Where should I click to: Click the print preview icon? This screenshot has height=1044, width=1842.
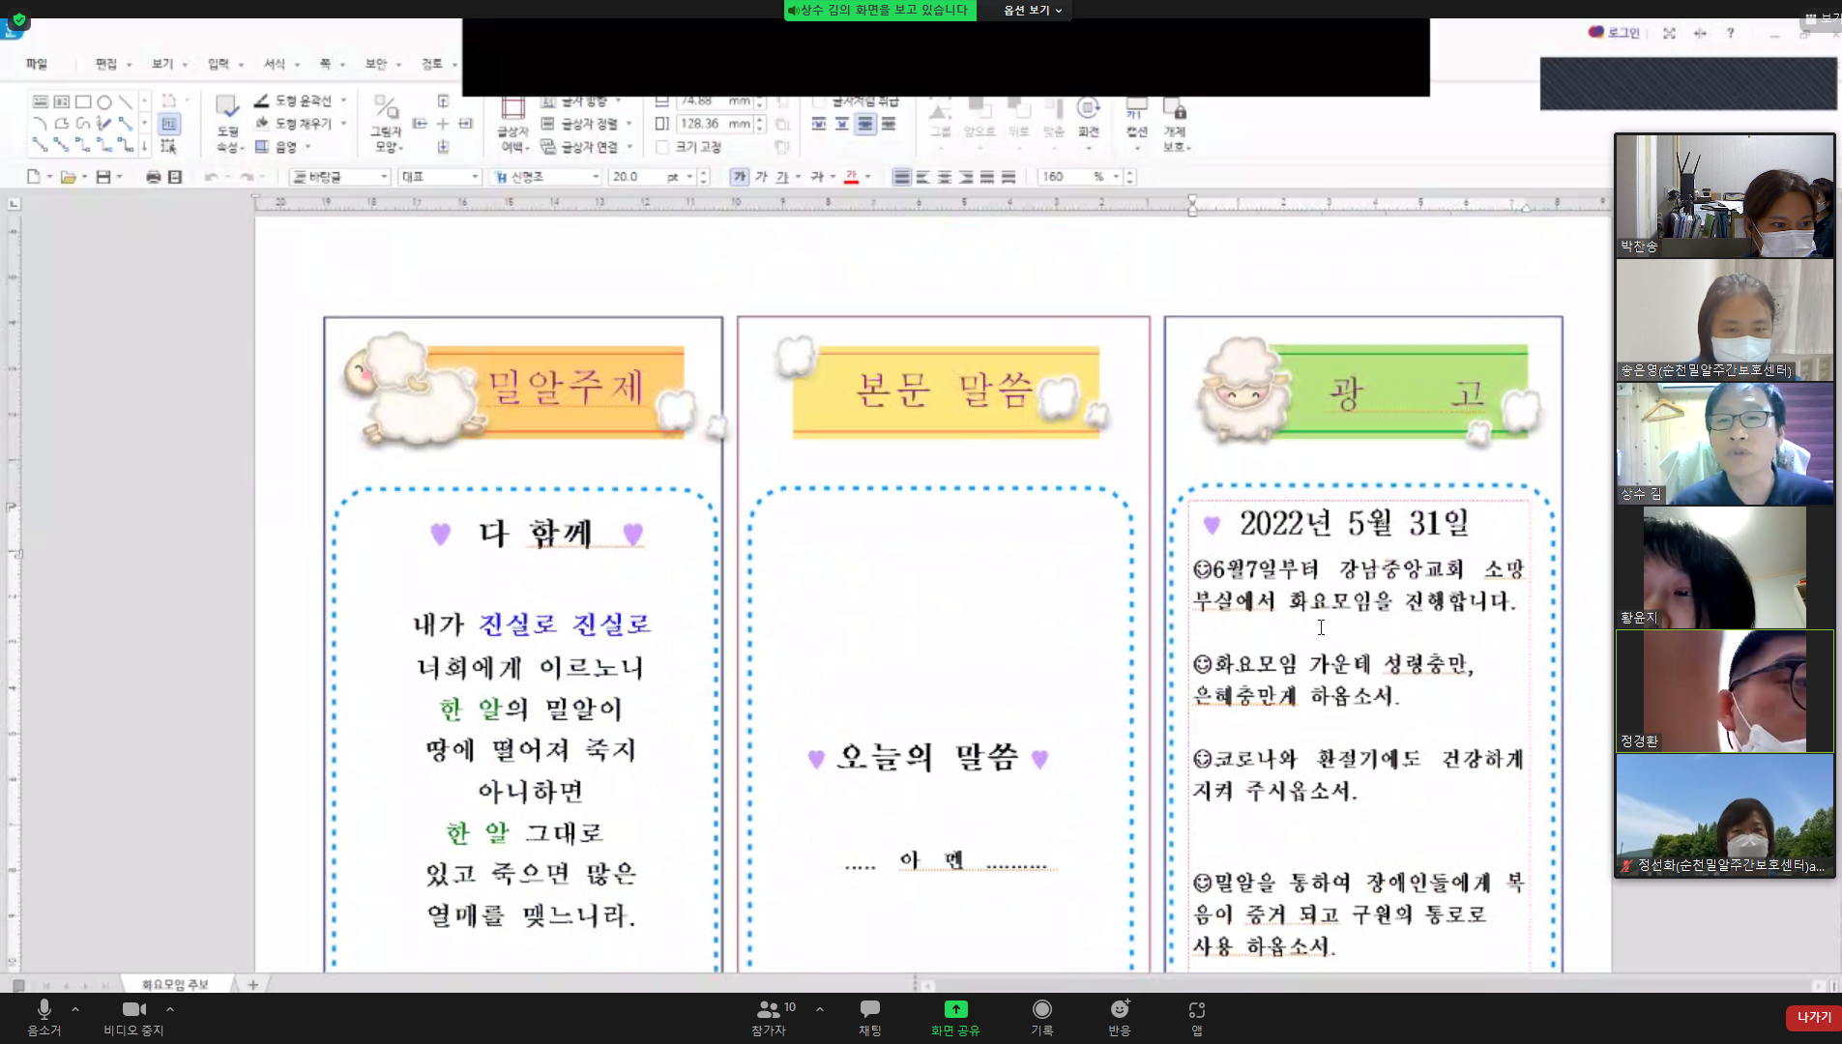click(x=175, y=177)
